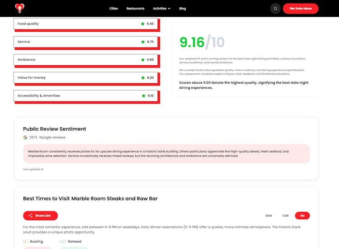The image size is (339, 249).
Task: Click the romantic experience visiting tips paragraph
Action: coord(162,230)
